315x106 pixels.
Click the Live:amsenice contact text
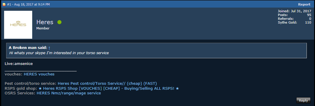[19, 64]
